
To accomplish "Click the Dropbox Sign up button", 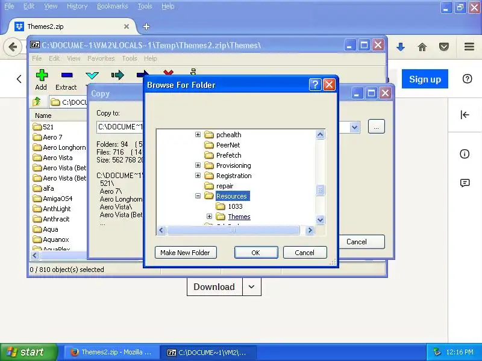I will point(425,79).
